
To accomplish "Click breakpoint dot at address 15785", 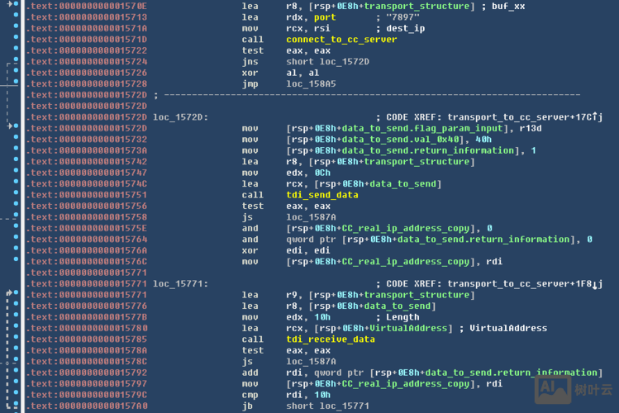I will [x=17, y=339].
